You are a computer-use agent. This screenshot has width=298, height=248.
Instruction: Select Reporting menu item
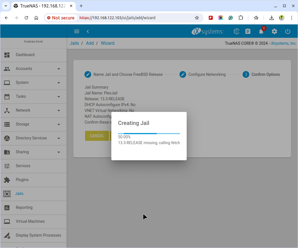[x=34, y=208]
